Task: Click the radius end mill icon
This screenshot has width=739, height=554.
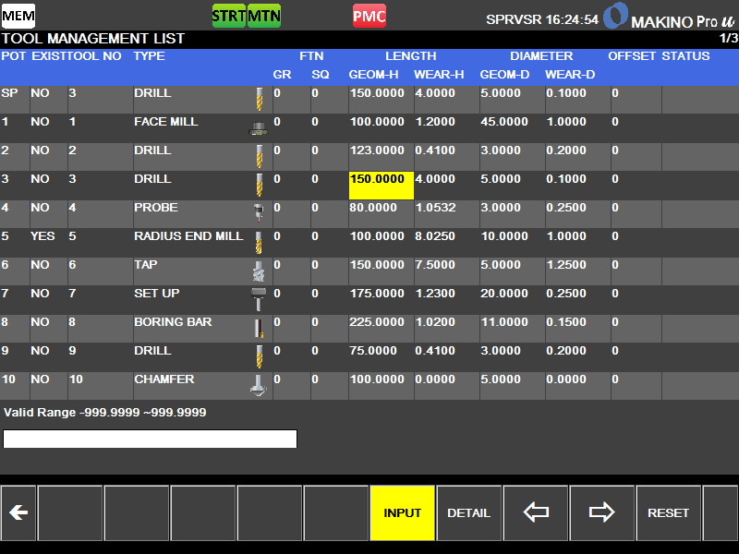Action: click(259, 243)
